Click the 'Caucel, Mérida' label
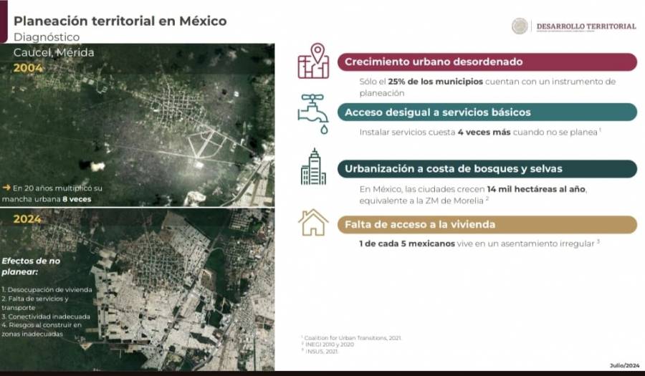Screen dimensions: 645x376 point(54,52)
